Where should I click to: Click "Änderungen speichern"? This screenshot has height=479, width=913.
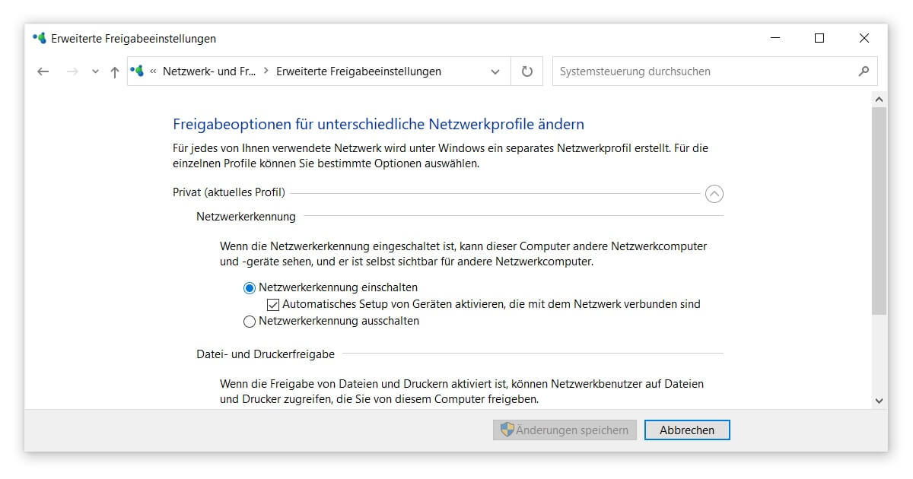coord(565,430)
